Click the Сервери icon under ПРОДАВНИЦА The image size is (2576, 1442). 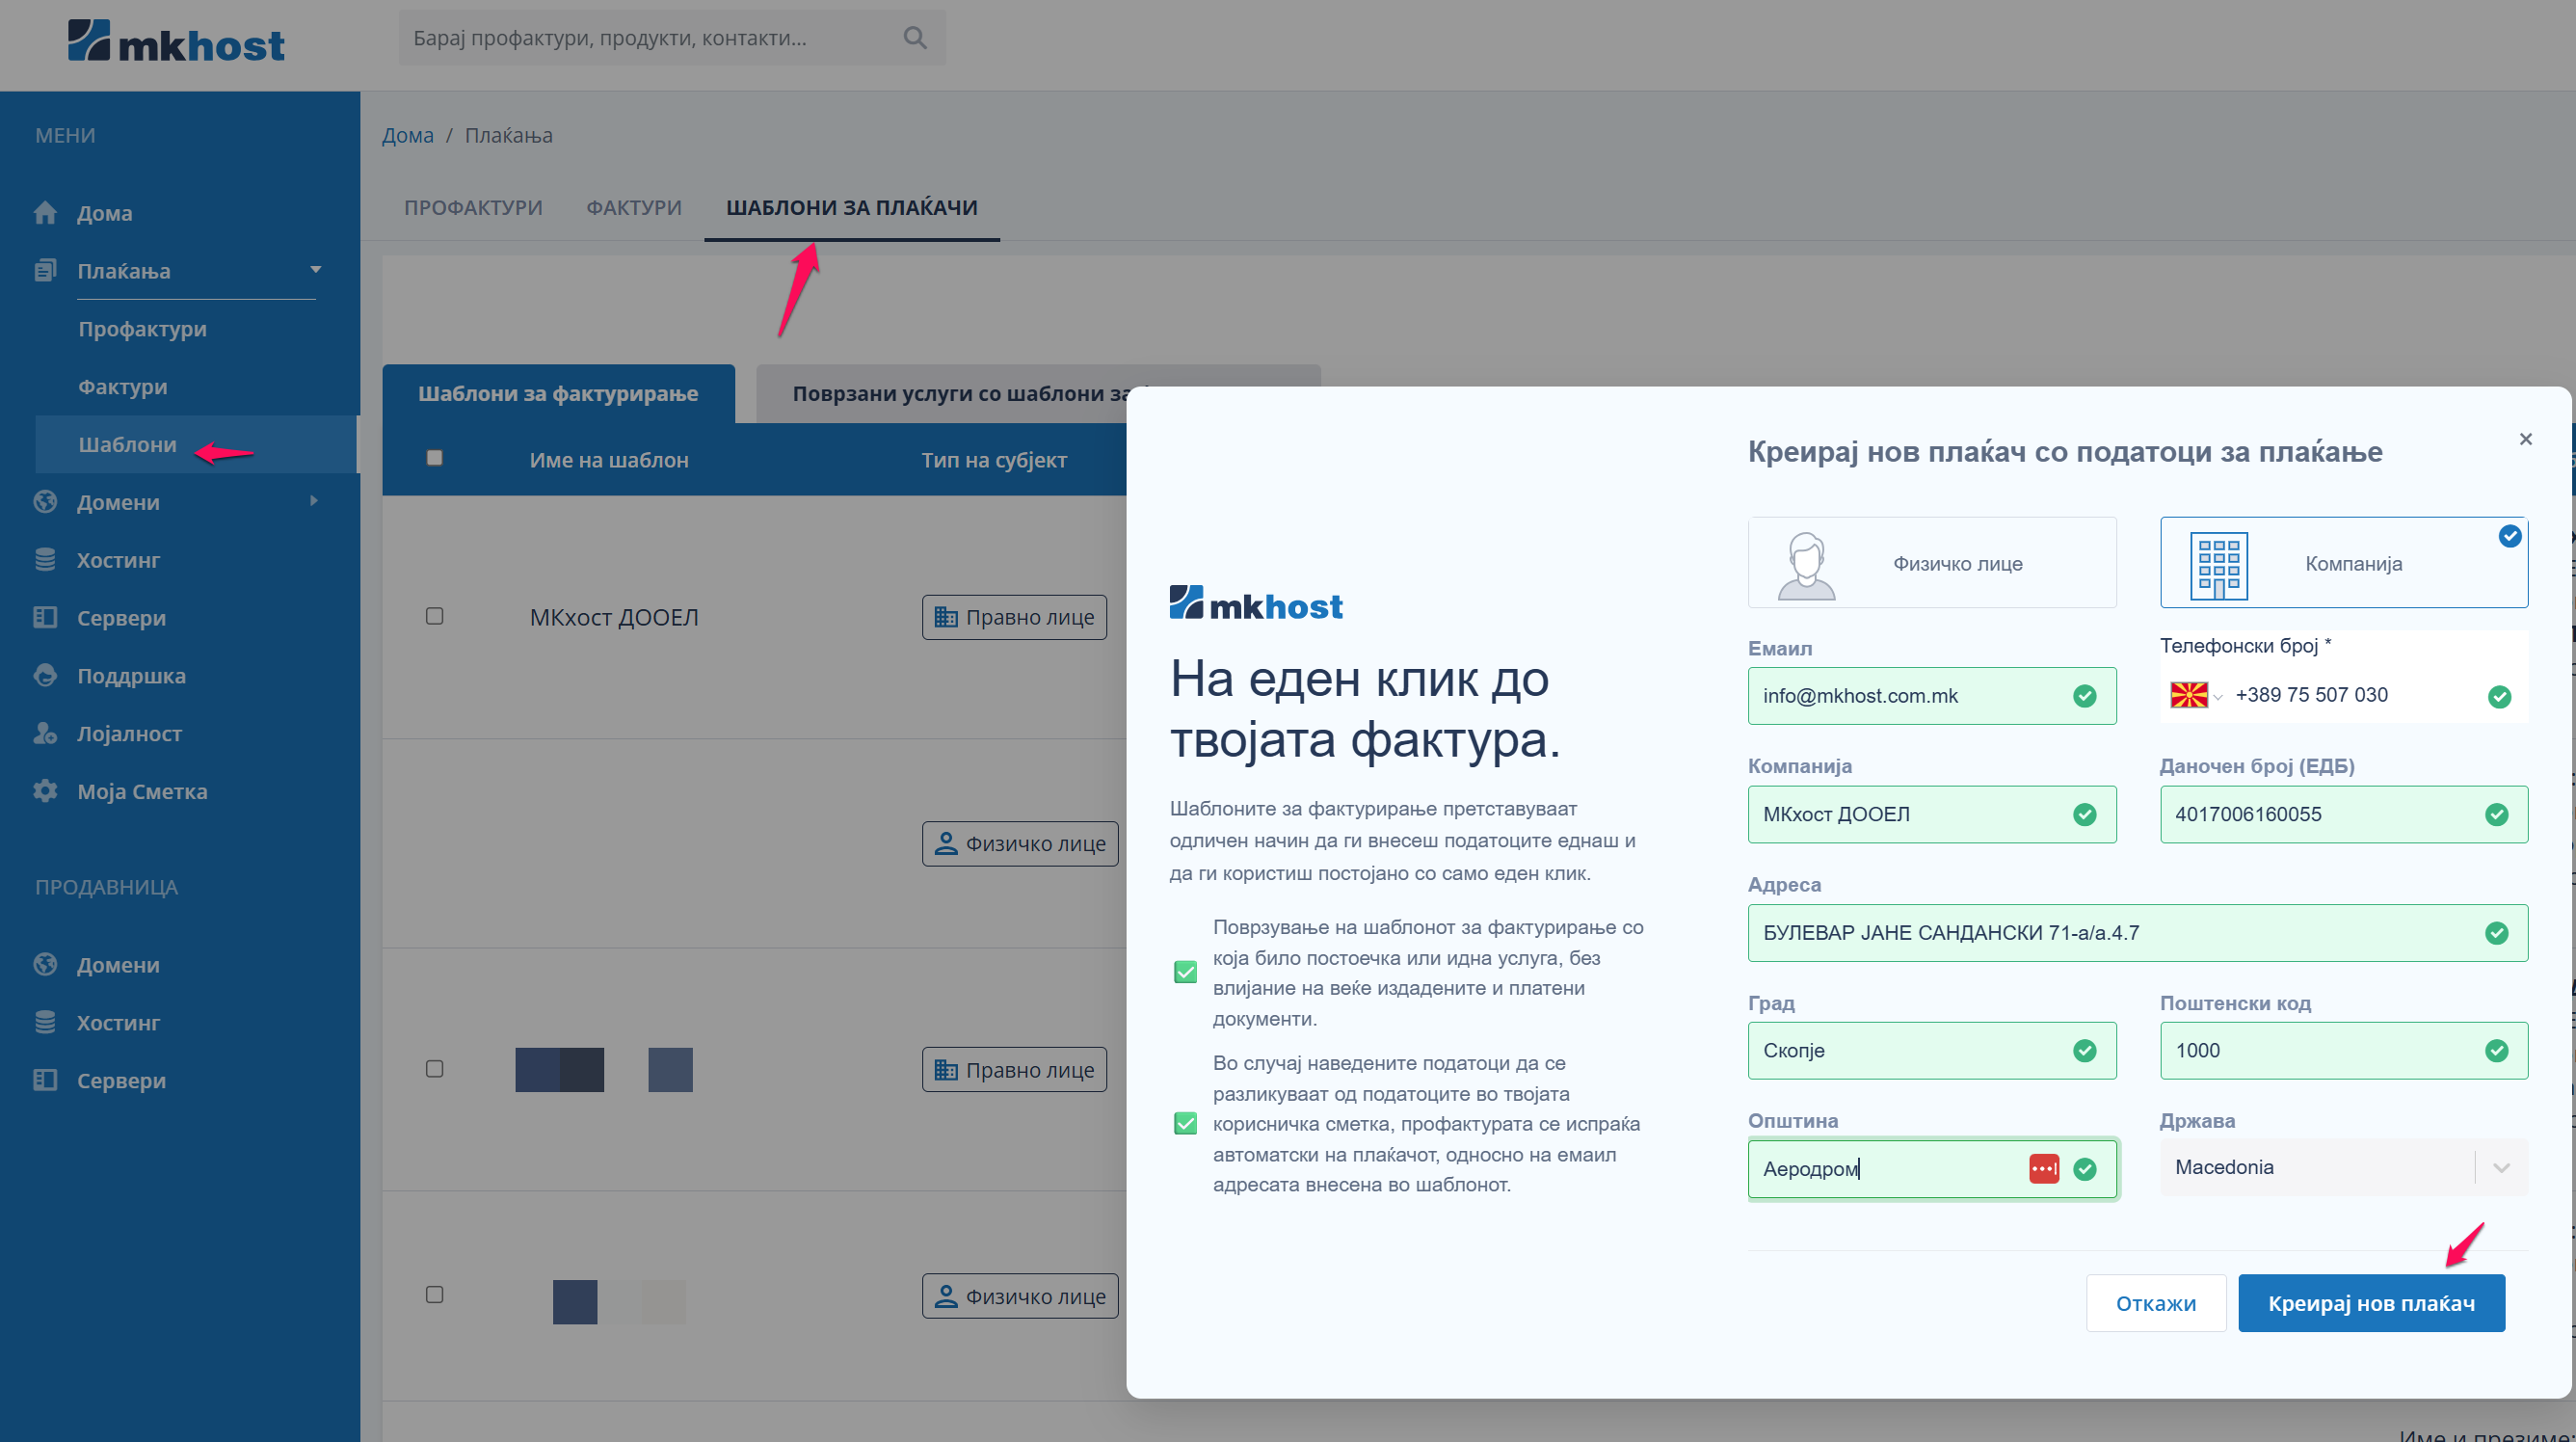[45, 1080]
